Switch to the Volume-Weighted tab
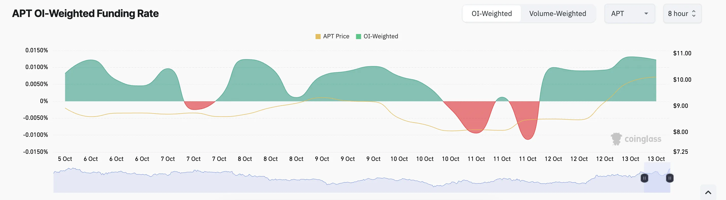This screenshot has height=200, width=726. click(558, 13)
